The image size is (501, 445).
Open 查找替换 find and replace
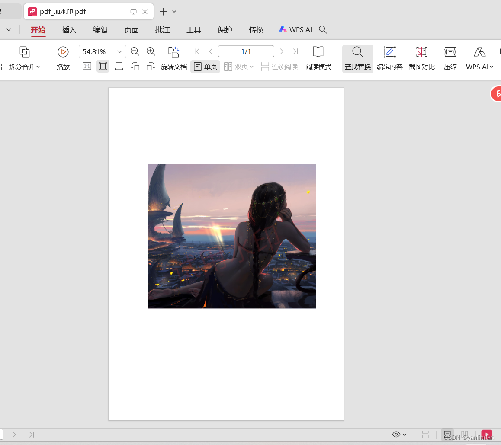pyautogui.click(x=357, y=58)
